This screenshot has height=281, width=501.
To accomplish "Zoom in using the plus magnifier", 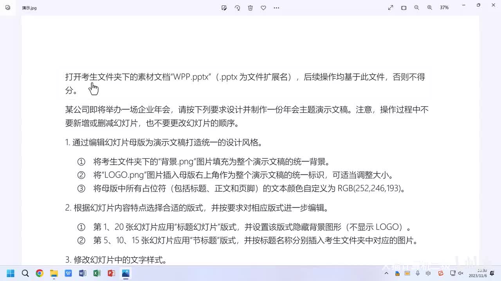I will (x=430, y=8).
